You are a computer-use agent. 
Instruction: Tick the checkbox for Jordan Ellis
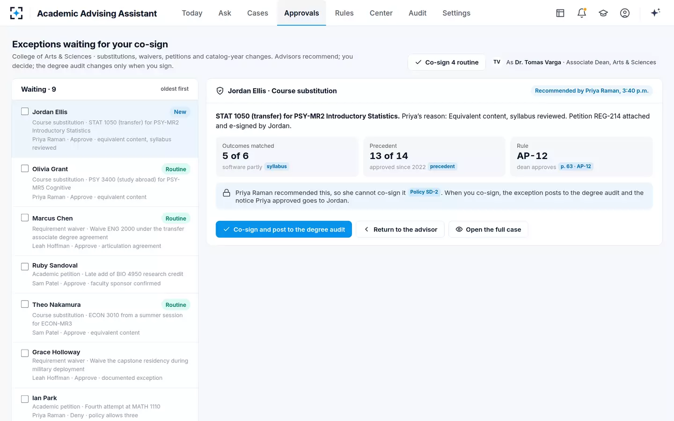25,111
